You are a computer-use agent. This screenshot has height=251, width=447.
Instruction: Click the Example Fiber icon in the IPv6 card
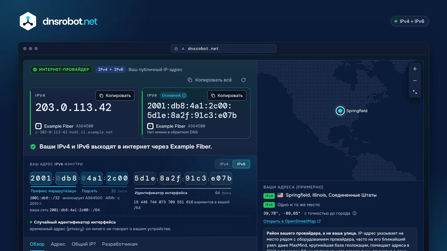click(150, 126)
